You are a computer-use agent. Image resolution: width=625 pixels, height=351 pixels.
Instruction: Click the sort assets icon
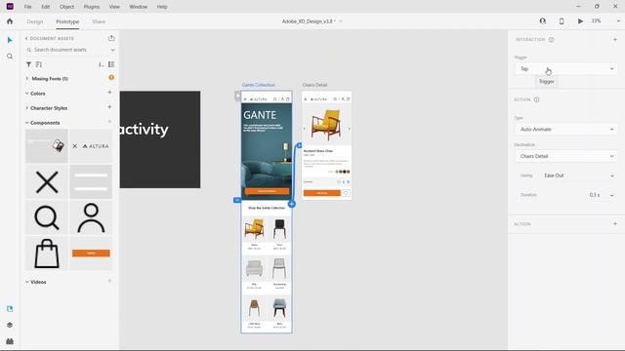(x=39, y=64)
